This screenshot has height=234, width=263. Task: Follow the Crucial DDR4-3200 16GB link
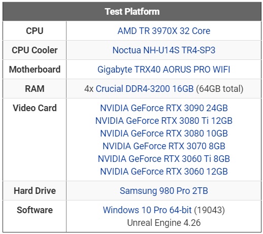(x=145, y=89)
